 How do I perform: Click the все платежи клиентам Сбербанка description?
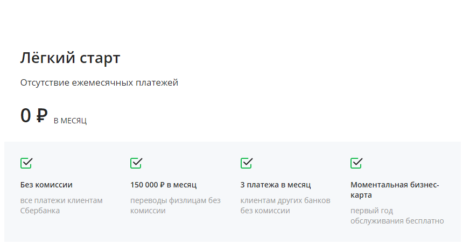pos(61,205)
